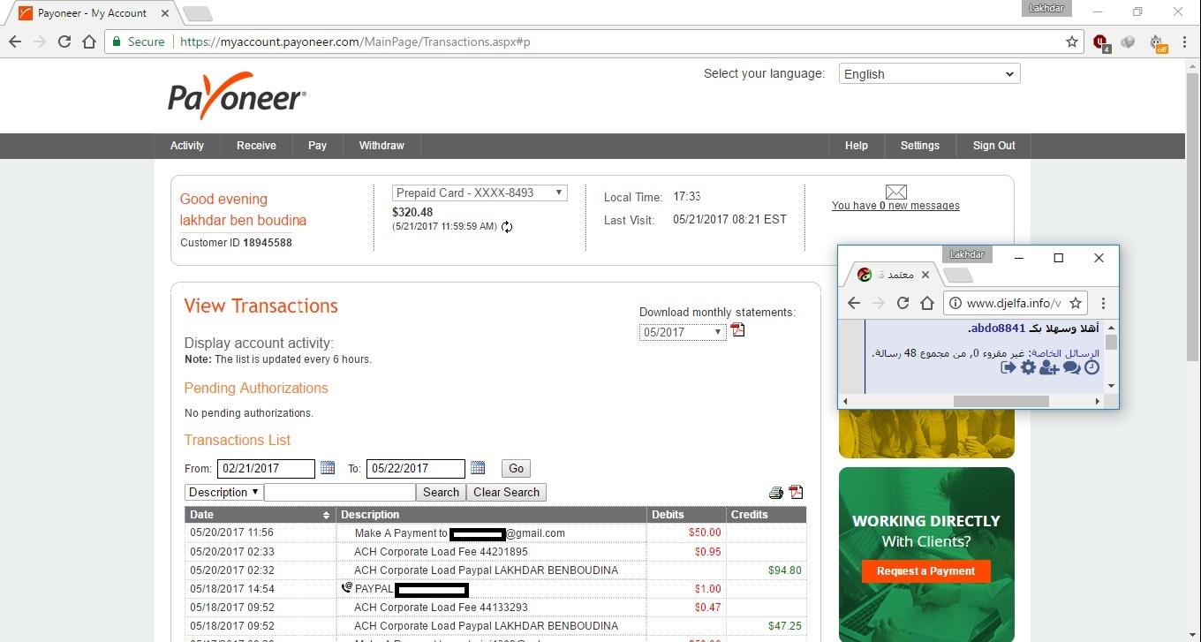1201x642 pixels.
Task: Click the To date field 05/22/2017
Action: [x=416, y=469]
